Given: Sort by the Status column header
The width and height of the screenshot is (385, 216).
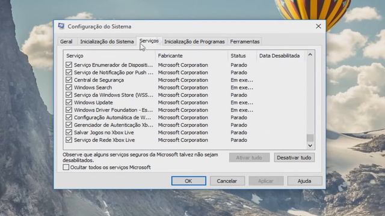Looking at the screenshot, I should pyautogui.click(x=242, y=56).
